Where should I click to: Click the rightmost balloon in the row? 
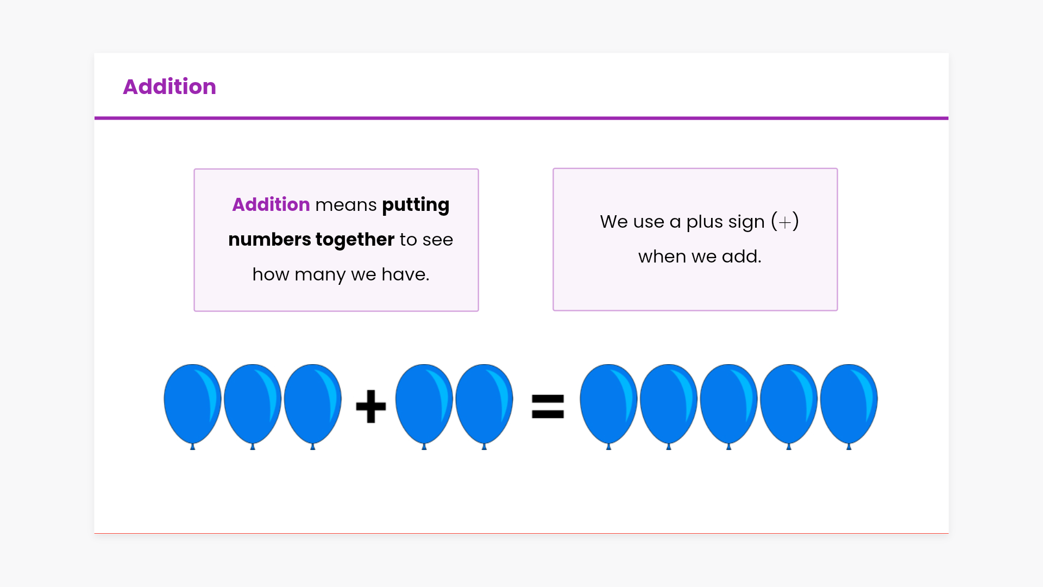tap(849, 403)
